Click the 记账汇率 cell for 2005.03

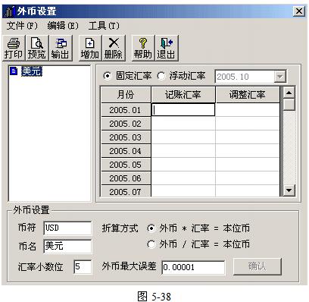point(183,137)
